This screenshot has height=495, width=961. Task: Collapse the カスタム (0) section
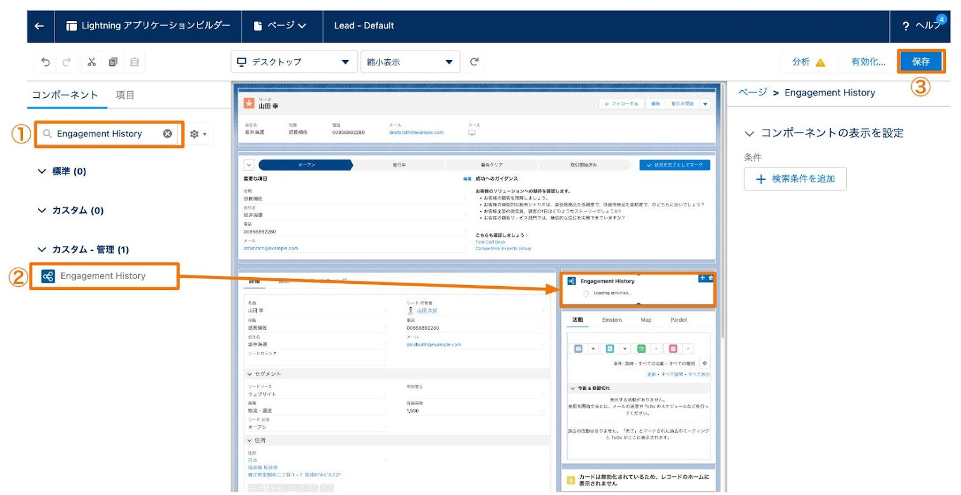[41, 211]
